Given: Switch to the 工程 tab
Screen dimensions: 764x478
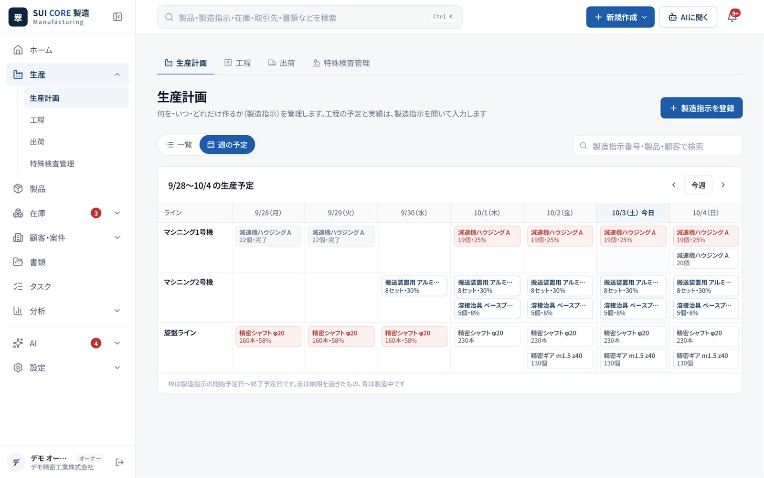Looking at the screenshot, I should [x=237, y=63].
